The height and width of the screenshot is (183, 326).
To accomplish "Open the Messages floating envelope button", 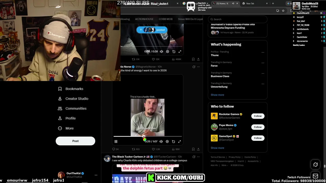I will point(315,176).
